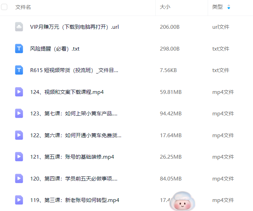
Task: Open 119、第三课：新老账号如何转型.mp4
Action: click(x=74, y=200)
